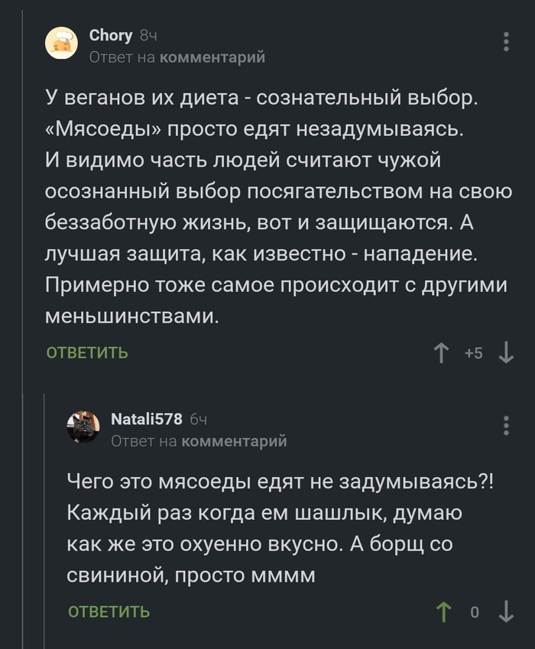Open Chory's profile via username
The height and width of the screenshot is (649, 535).
point(111,35)
